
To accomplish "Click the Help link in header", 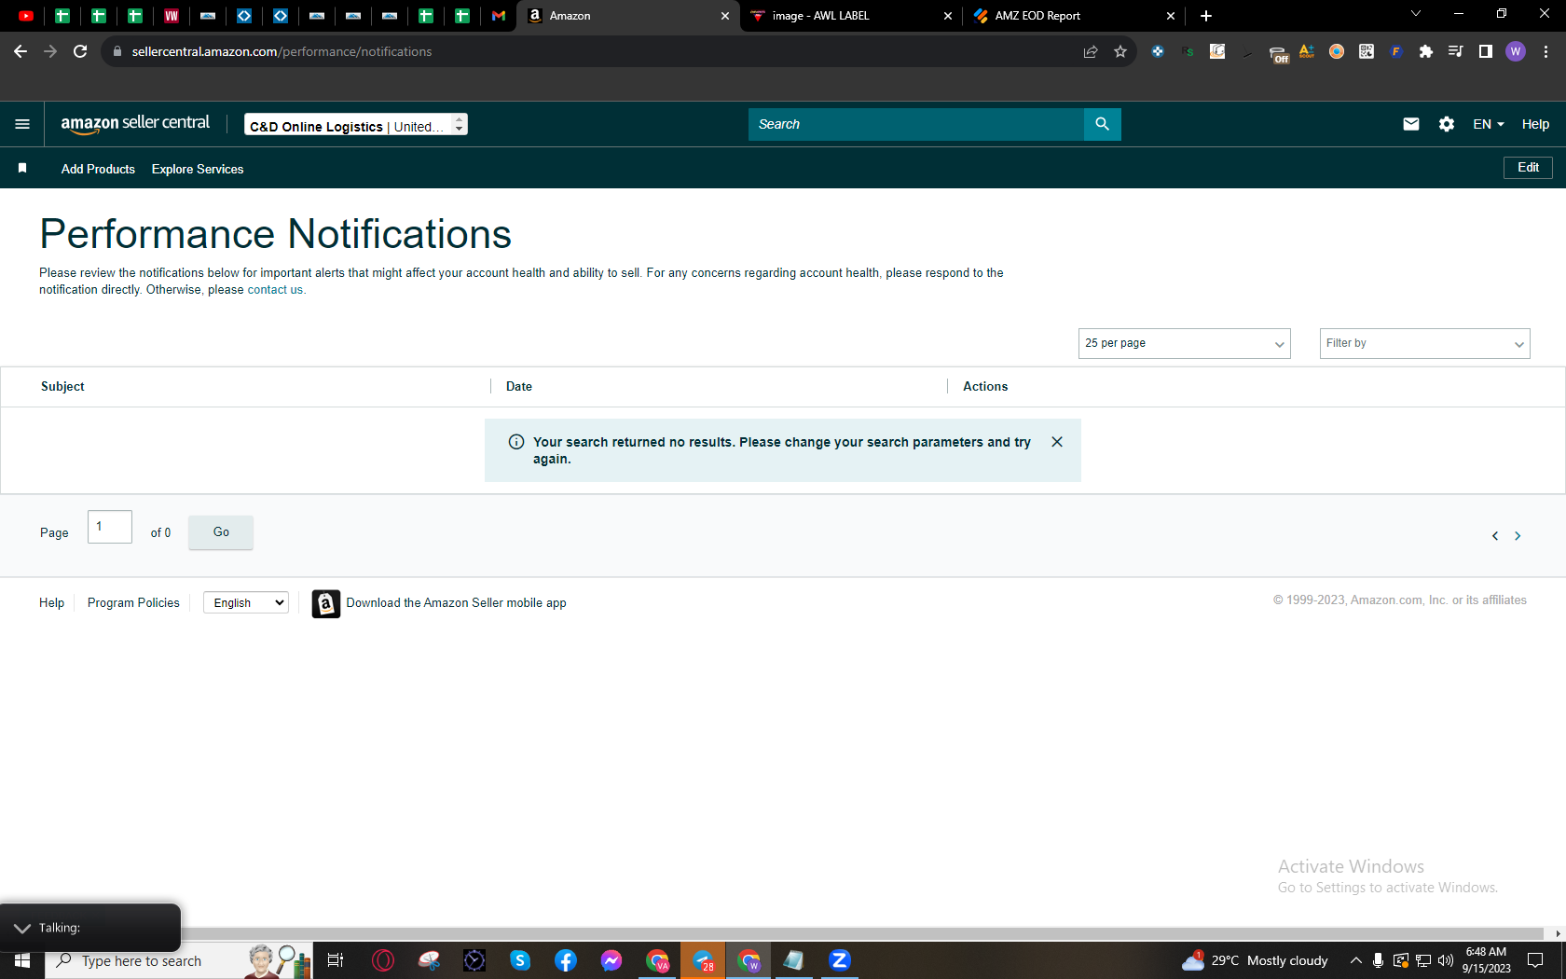I will pos(1535,124).
